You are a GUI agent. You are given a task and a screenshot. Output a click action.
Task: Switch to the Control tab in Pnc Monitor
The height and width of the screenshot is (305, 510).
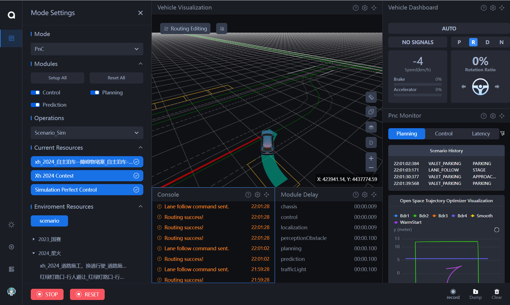[x=443, y=134]
